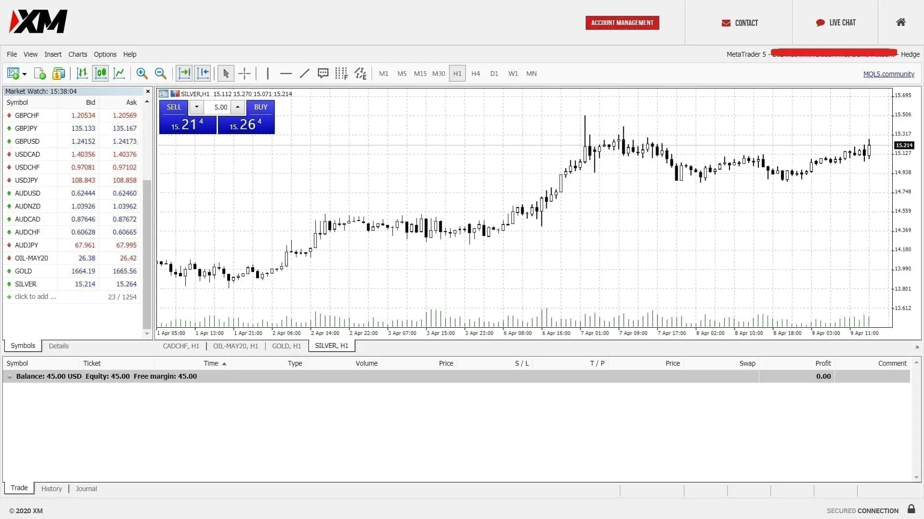Open the sell volume dropdown arrow
924x519 pixels.
[196, 107]
